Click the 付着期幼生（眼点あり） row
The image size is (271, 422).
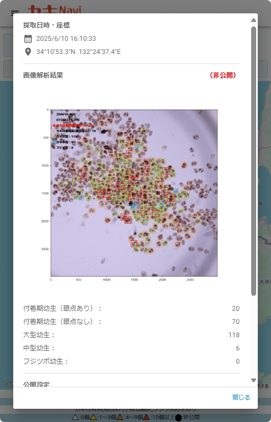[x=131, y=309]
